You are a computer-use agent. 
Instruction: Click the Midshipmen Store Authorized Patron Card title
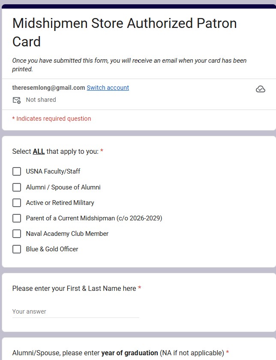[x=124, y=32]
